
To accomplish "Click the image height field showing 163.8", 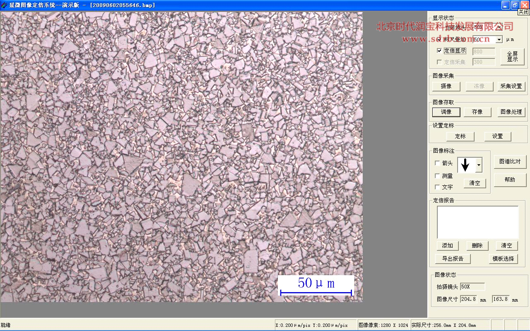I will 501,299.
